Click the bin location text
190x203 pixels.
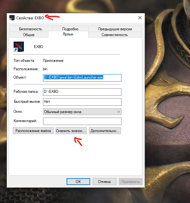pyautogui.click(x=45, y=69)
